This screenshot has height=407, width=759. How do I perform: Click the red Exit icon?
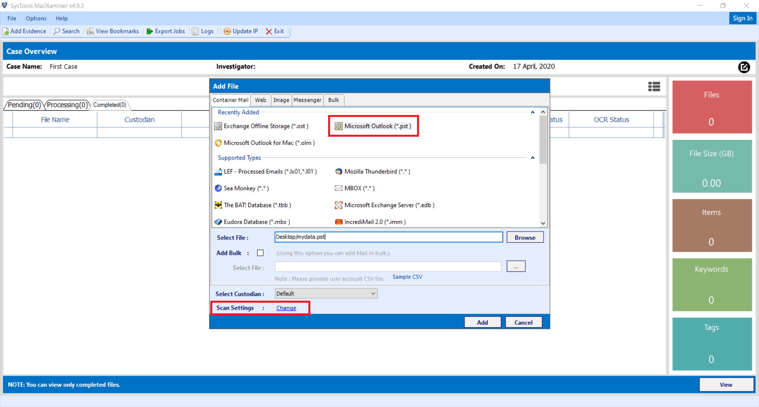(269, 31)
